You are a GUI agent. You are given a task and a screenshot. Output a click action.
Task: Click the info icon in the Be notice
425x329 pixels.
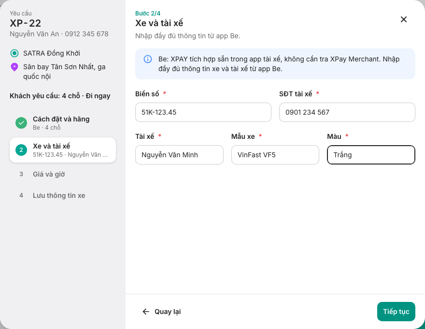(148, 59)
